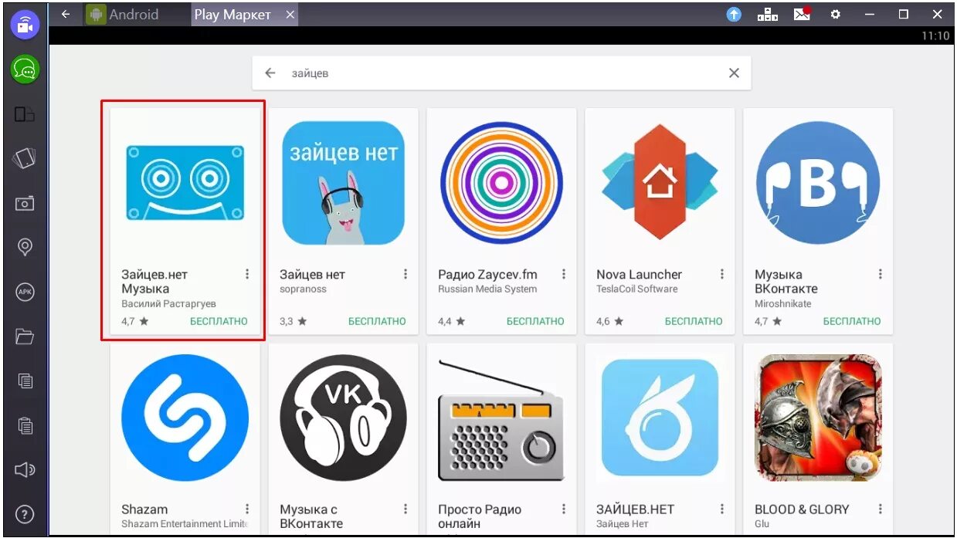Viewport: 957px width, 538px height.
Task: Click the rotate screen cards icon
Action: (25, 158)
